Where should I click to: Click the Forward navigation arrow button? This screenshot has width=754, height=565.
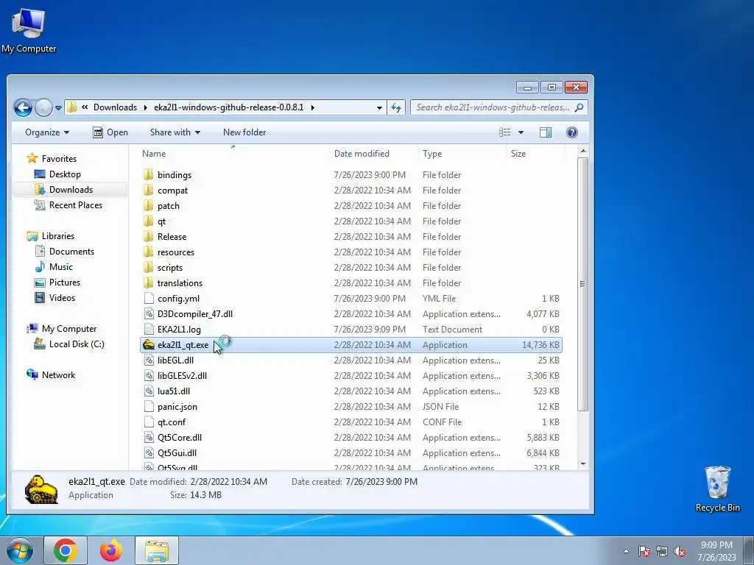(x=43, y=107)
